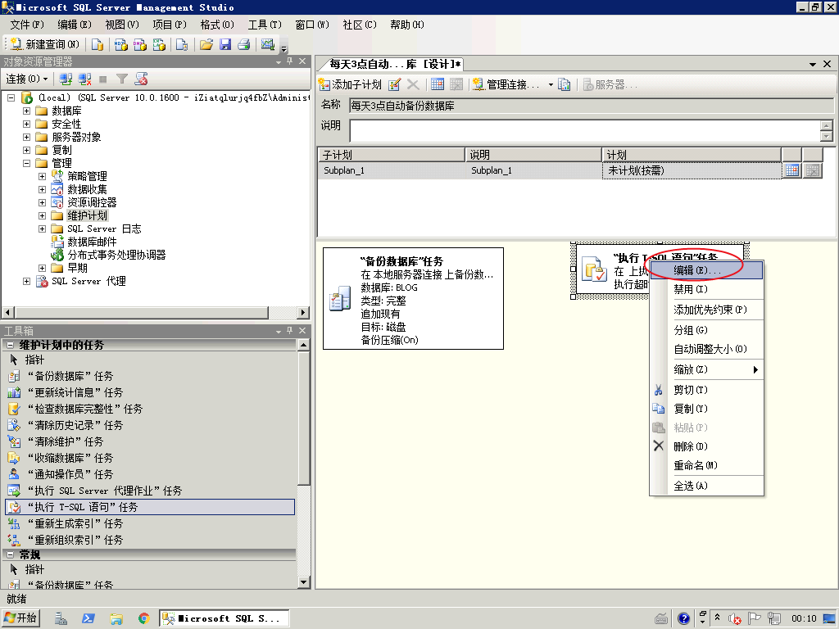Click the calendar schedule icon in designer toolbar
The width and height of the screenshot is (839, 629).
point(438,84)
